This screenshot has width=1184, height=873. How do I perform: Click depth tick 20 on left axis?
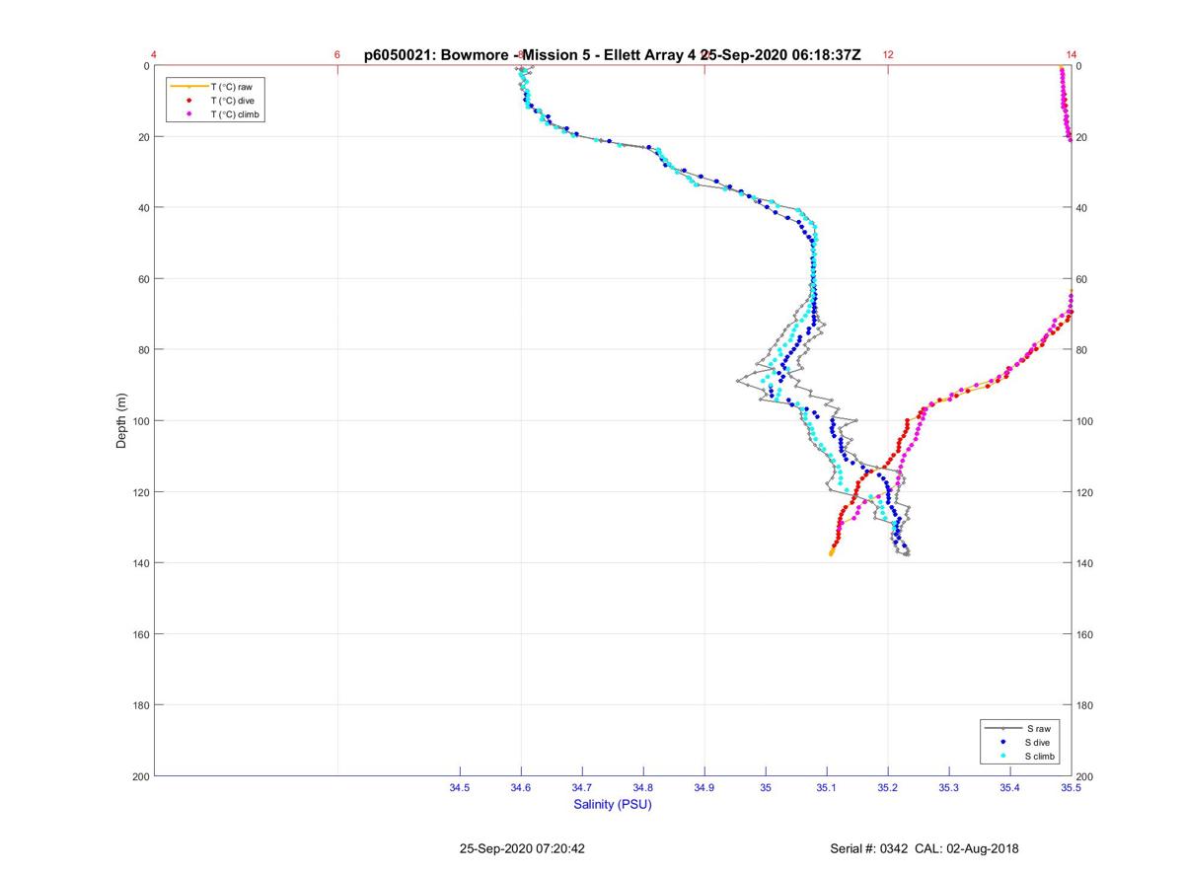pos(144,137)
